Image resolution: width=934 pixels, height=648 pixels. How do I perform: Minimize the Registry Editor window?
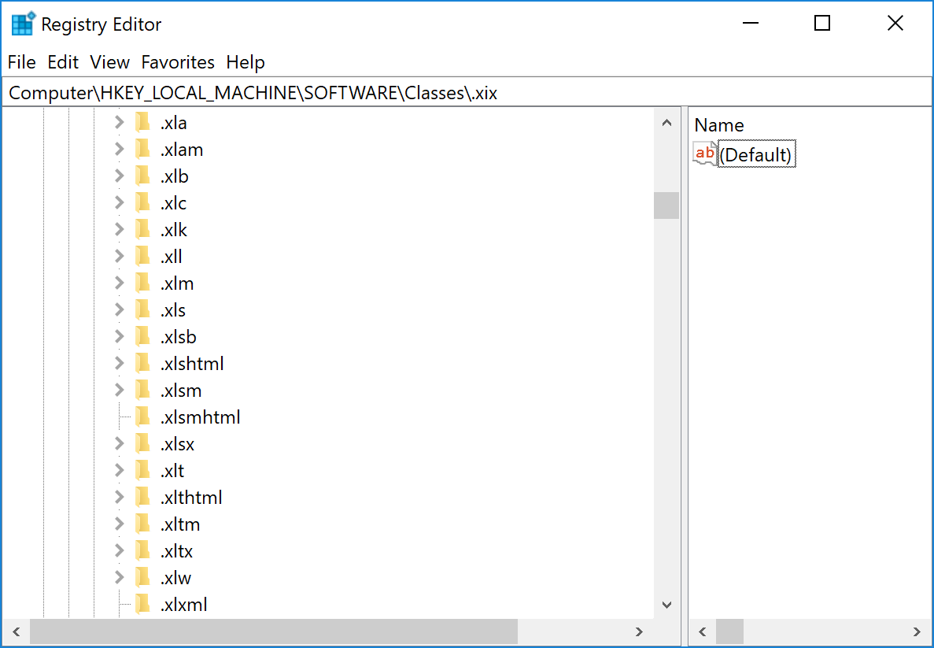point(751,24)
